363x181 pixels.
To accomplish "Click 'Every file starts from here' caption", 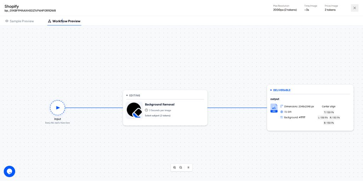I will click(58, 123).
